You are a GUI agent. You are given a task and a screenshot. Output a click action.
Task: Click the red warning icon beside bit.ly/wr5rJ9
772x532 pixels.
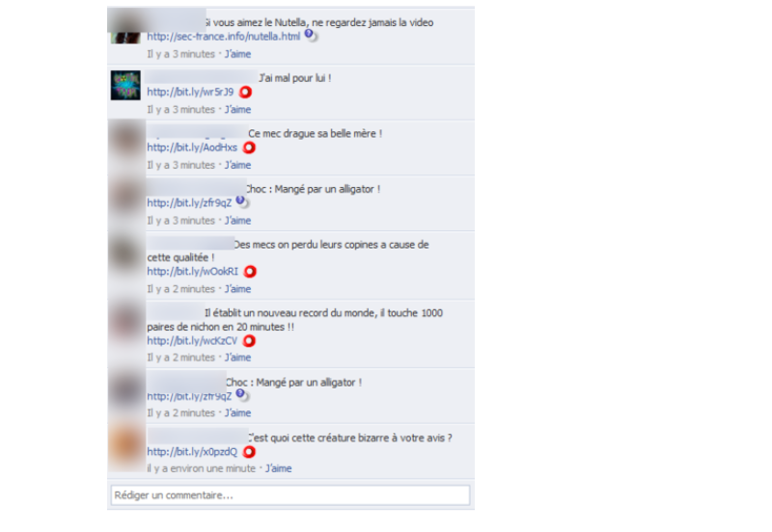coord(245,92)
